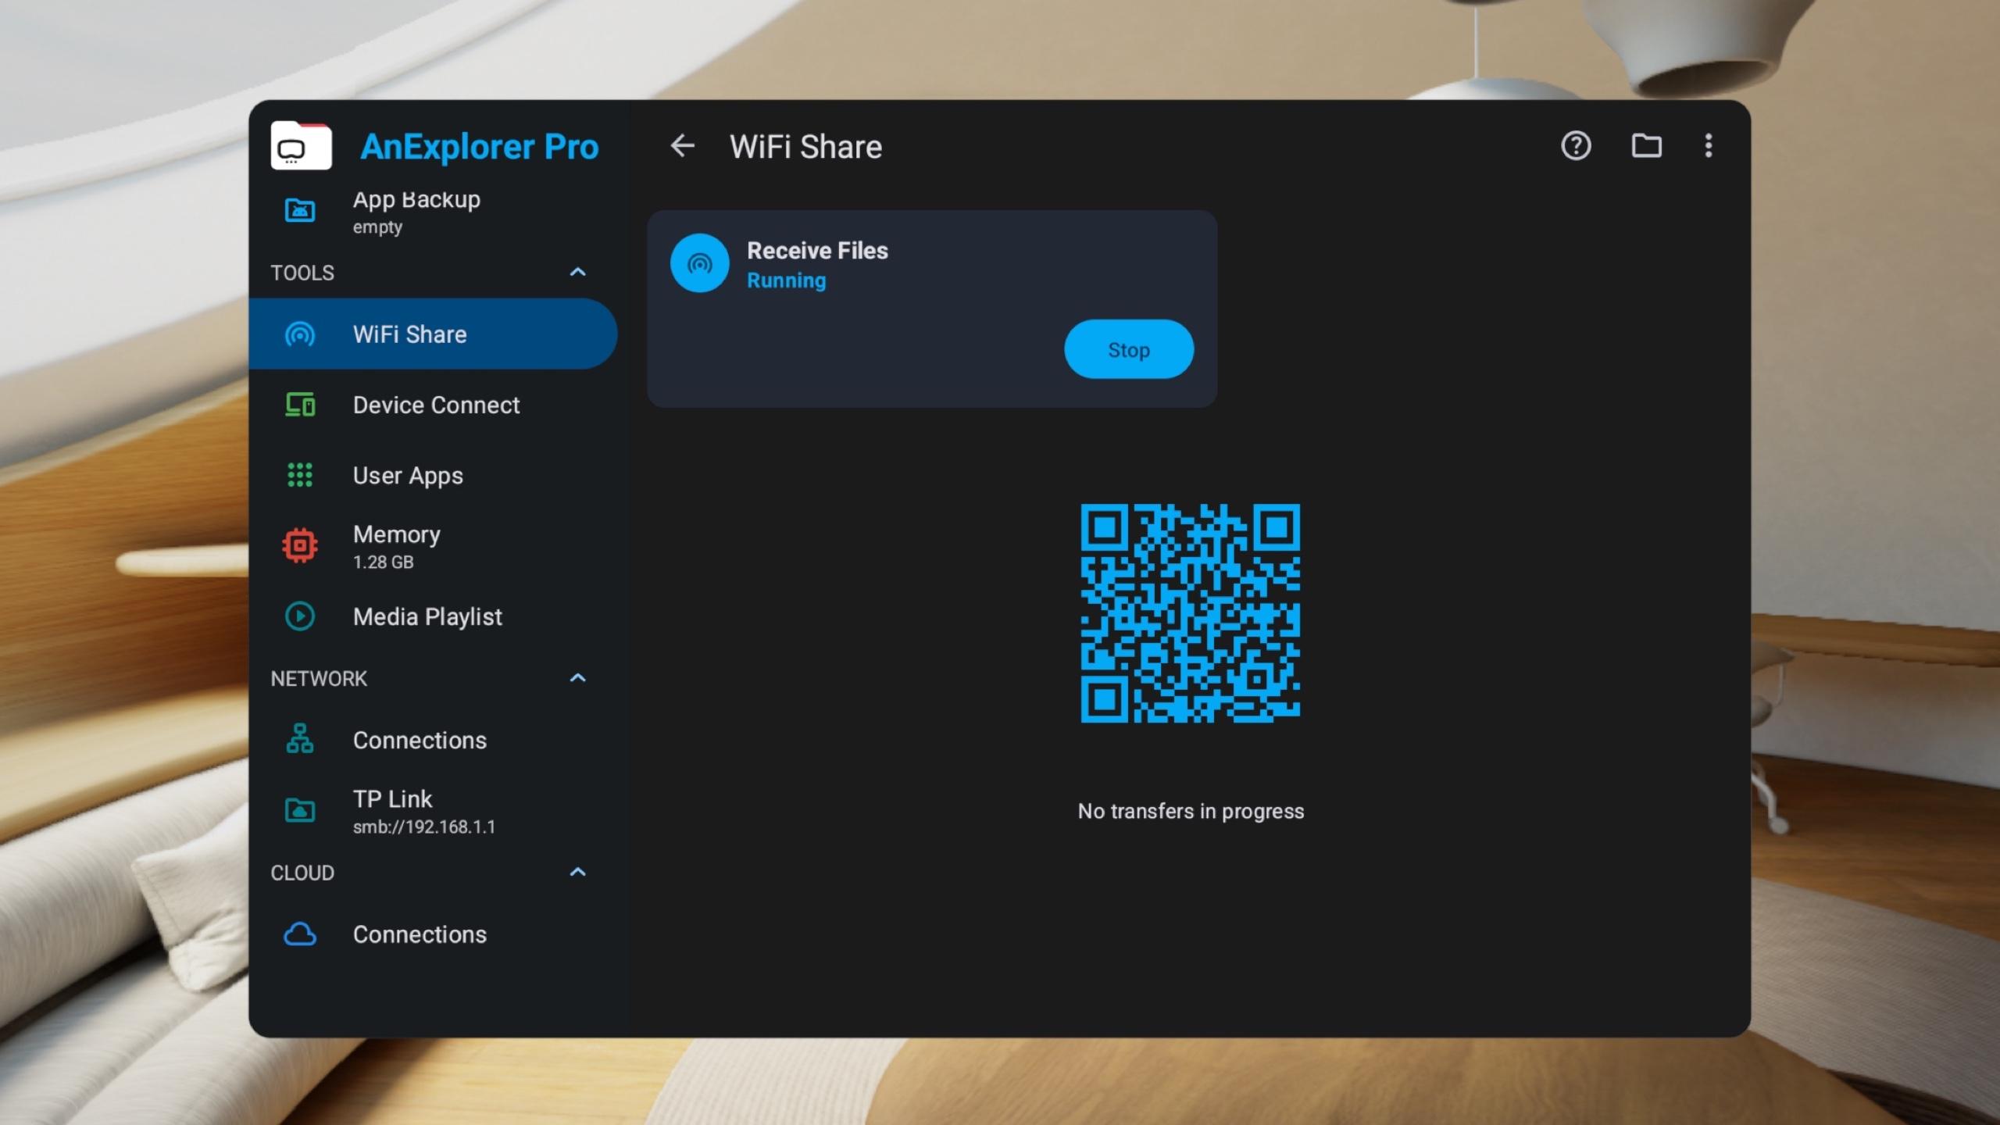
Task: Collapse the CLOUD section chevron
Action: (x=577, y=873)
